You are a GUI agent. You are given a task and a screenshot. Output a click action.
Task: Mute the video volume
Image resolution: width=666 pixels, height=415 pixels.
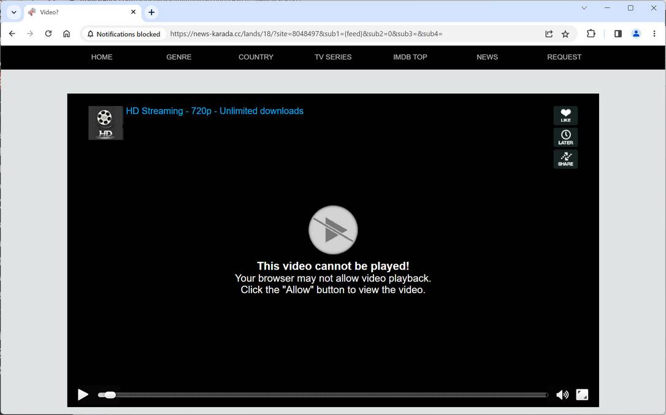pyautogui.click(x=562, y=395)
